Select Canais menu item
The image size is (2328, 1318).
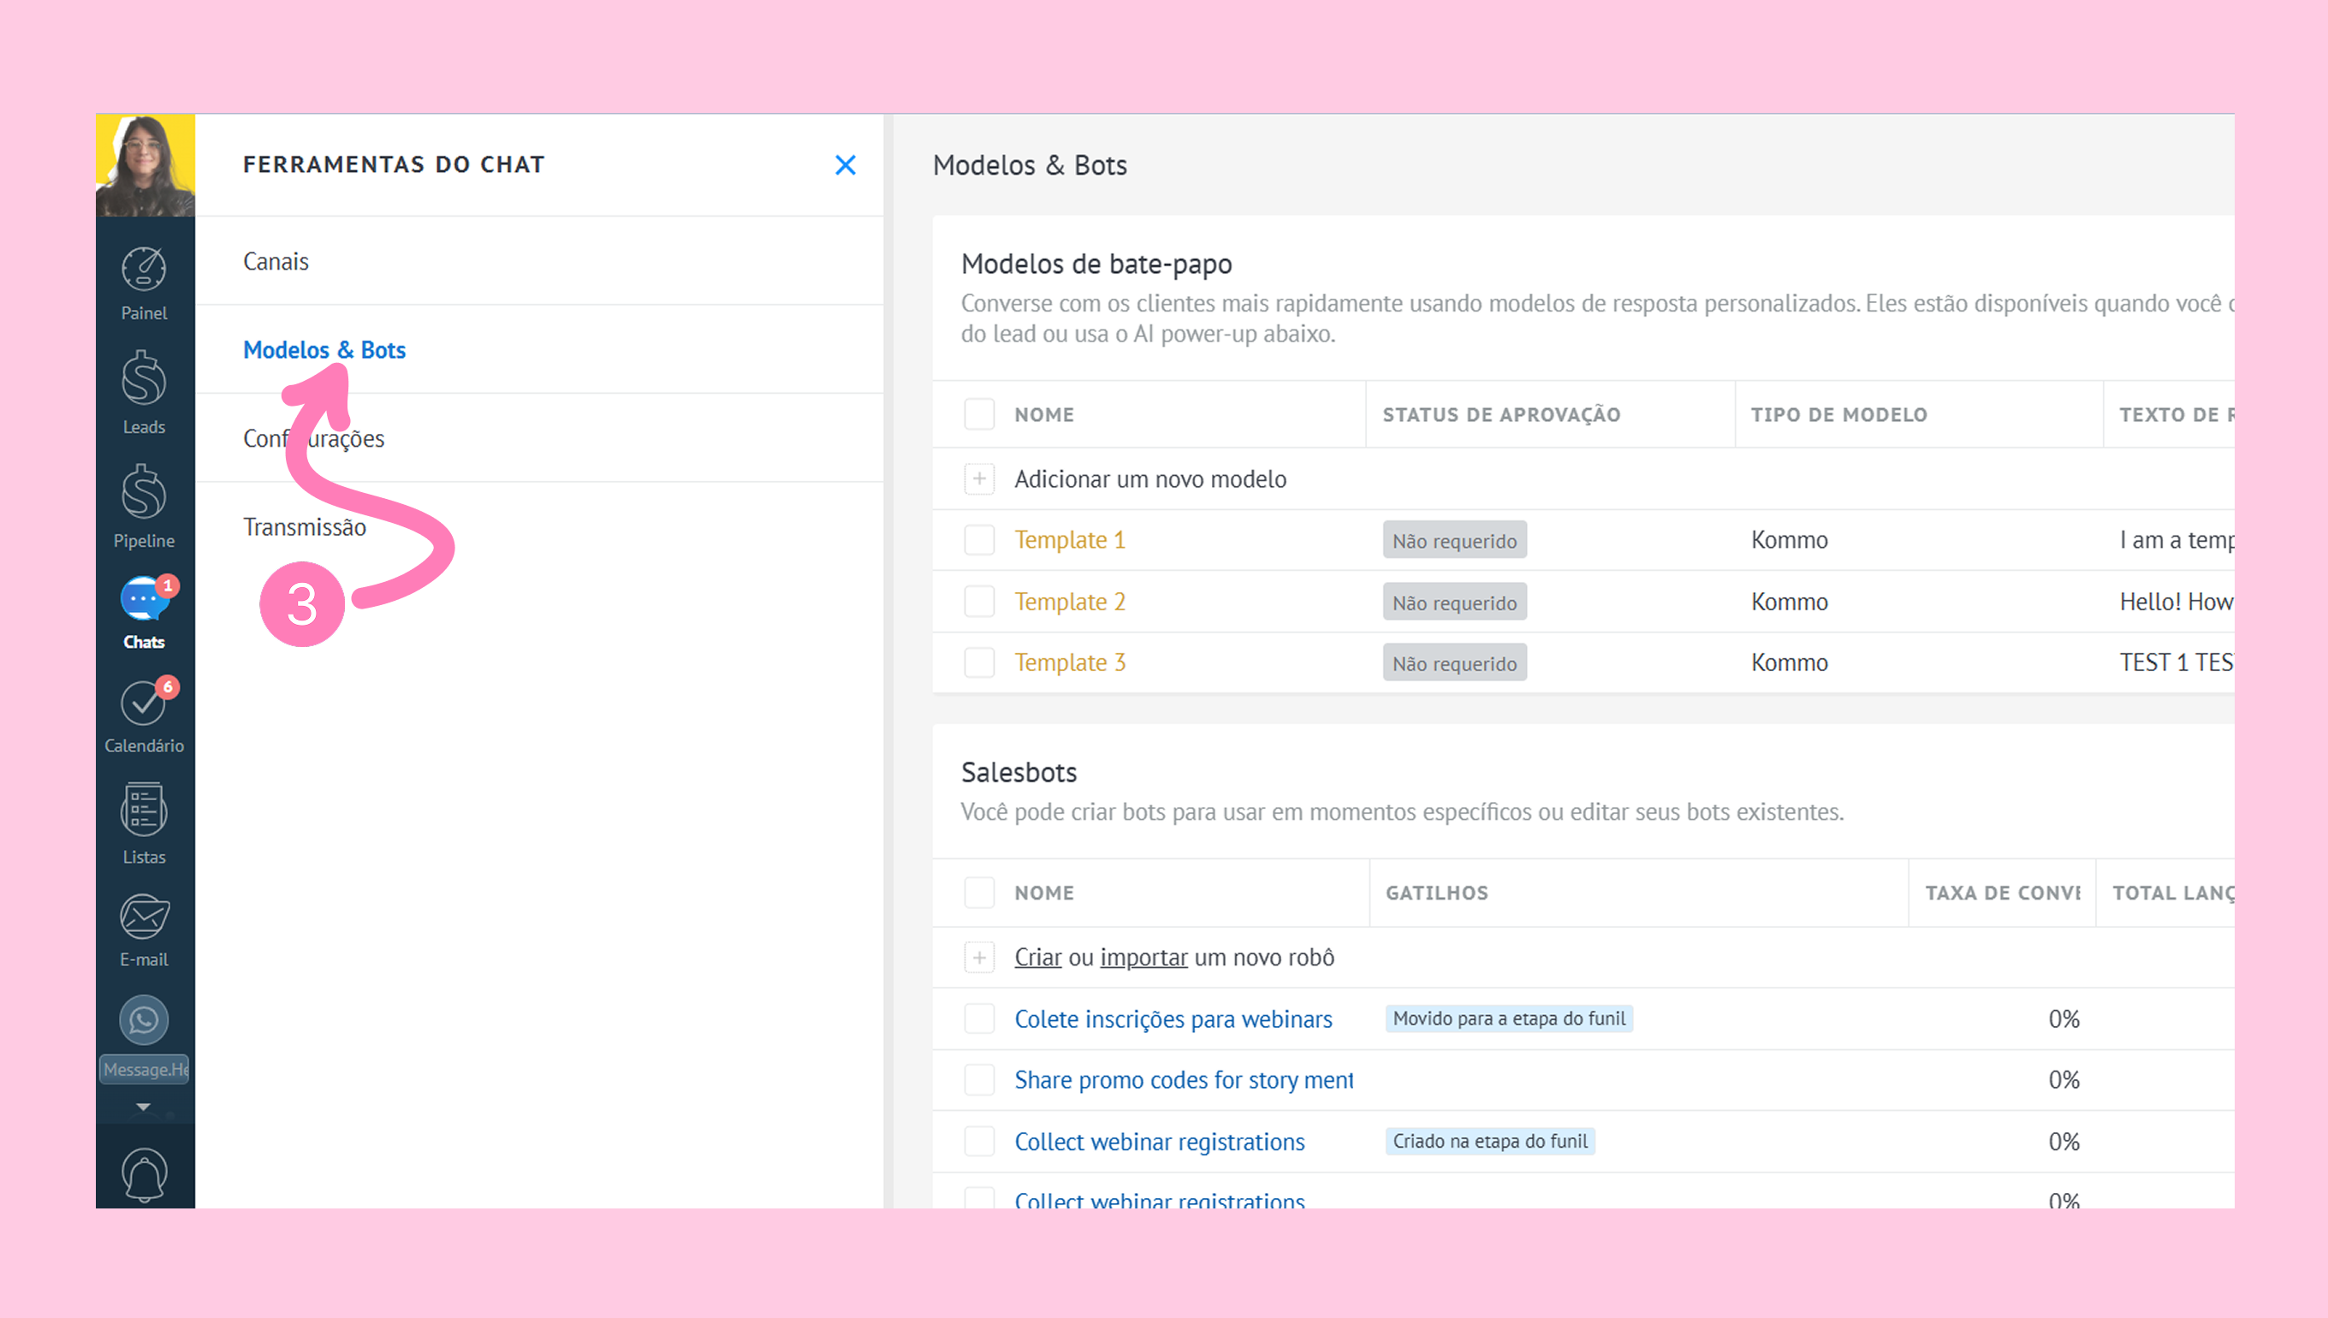tap(276, 262)
